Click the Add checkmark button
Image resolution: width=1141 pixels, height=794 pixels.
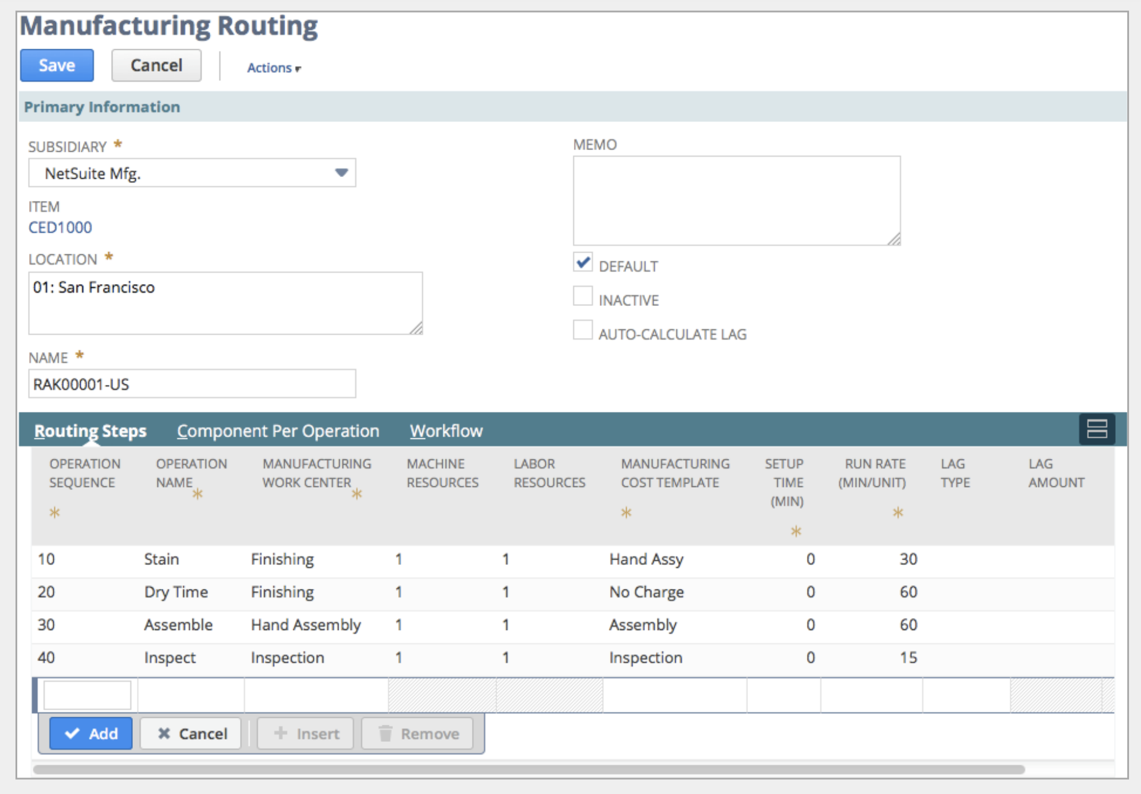[x=91, y=733]
